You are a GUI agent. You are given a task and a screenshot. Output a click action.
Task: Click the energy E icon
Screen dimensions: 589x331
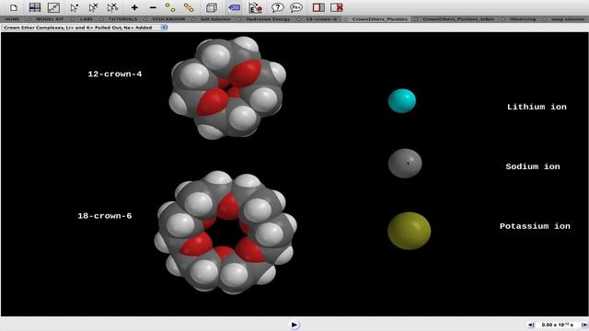point(256,7)
